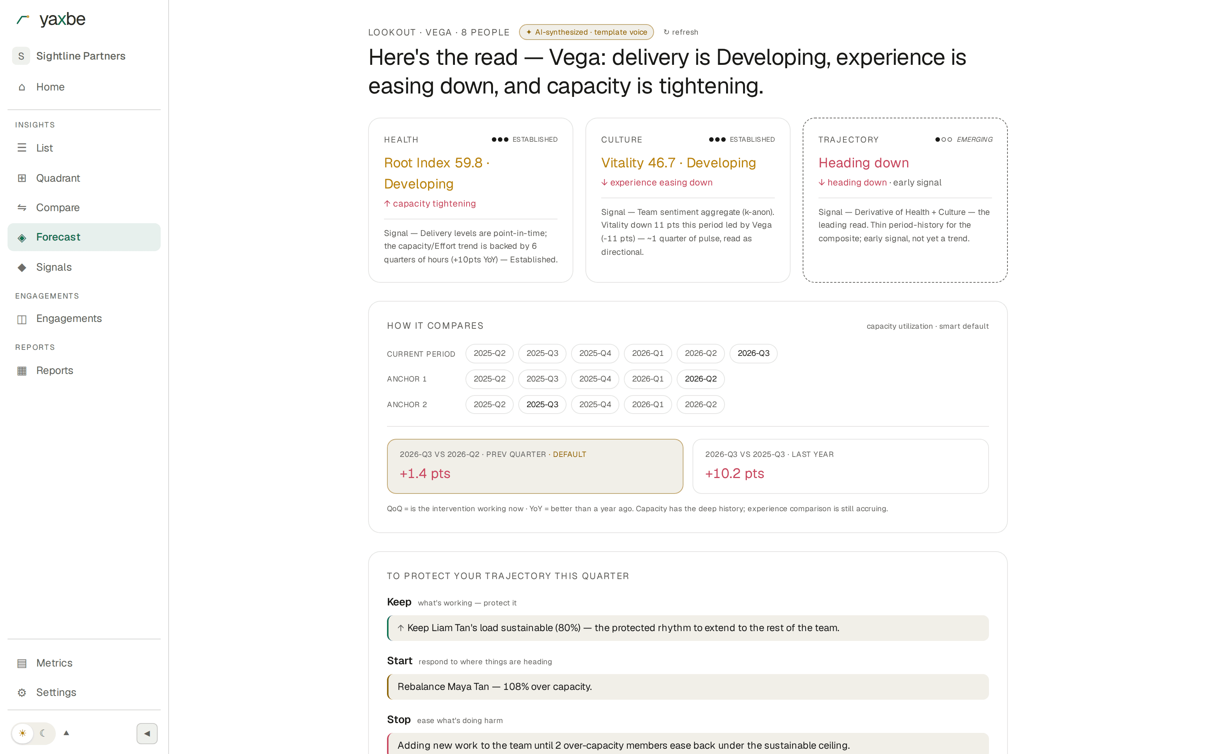Select the prev quarter +1.4 pts card
Viewport: 1207px width, 754px height.
(x=535, y=466)
